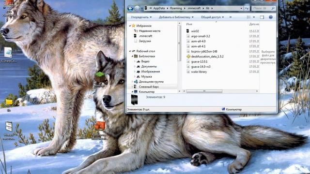Select the scala-library file

pos(199,72)
